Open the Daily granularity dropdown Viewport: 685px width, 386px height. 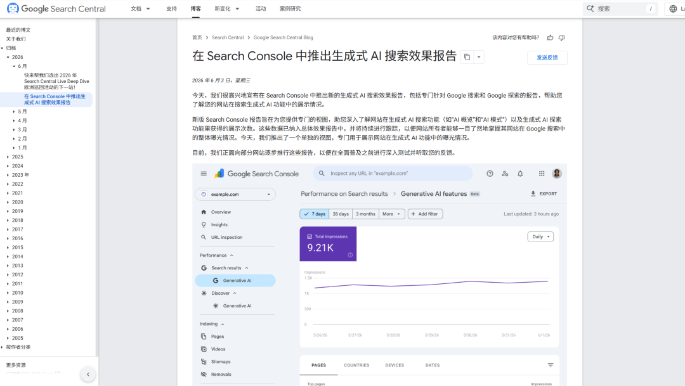click(x=540, y=236)
